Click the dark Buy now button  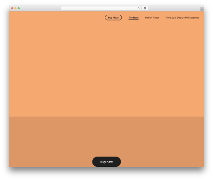tap(106, 162)
